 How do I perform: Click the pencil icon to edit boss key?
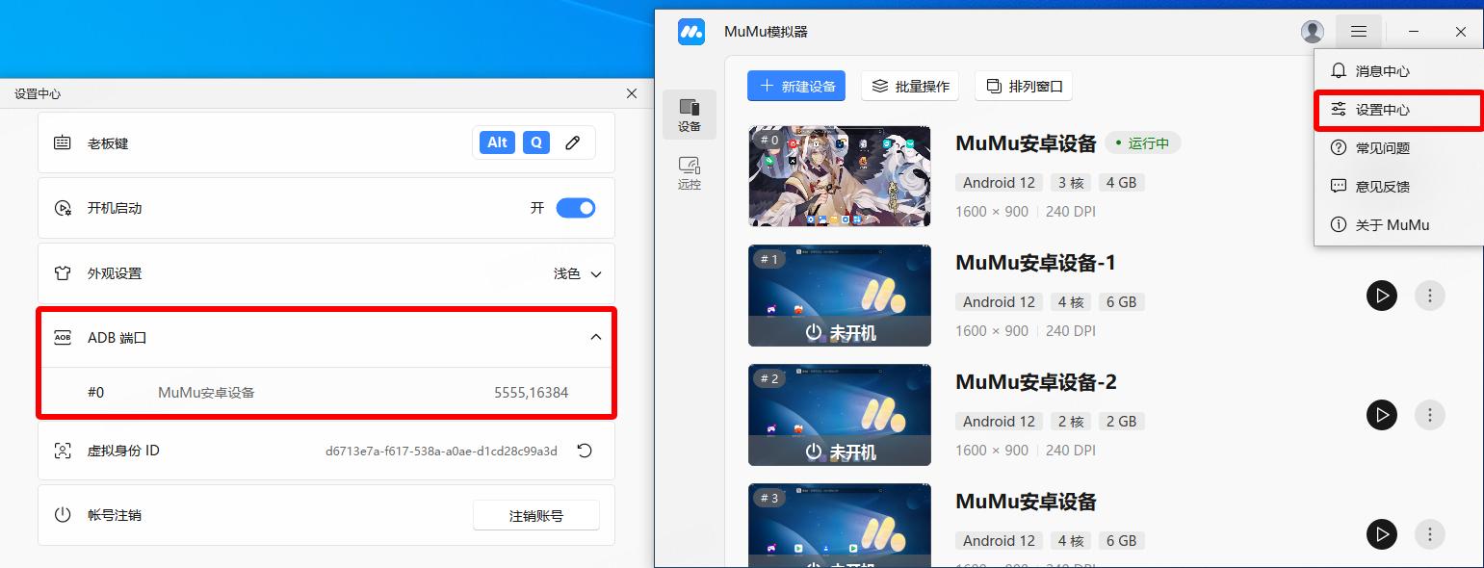[x=572, y=142]
